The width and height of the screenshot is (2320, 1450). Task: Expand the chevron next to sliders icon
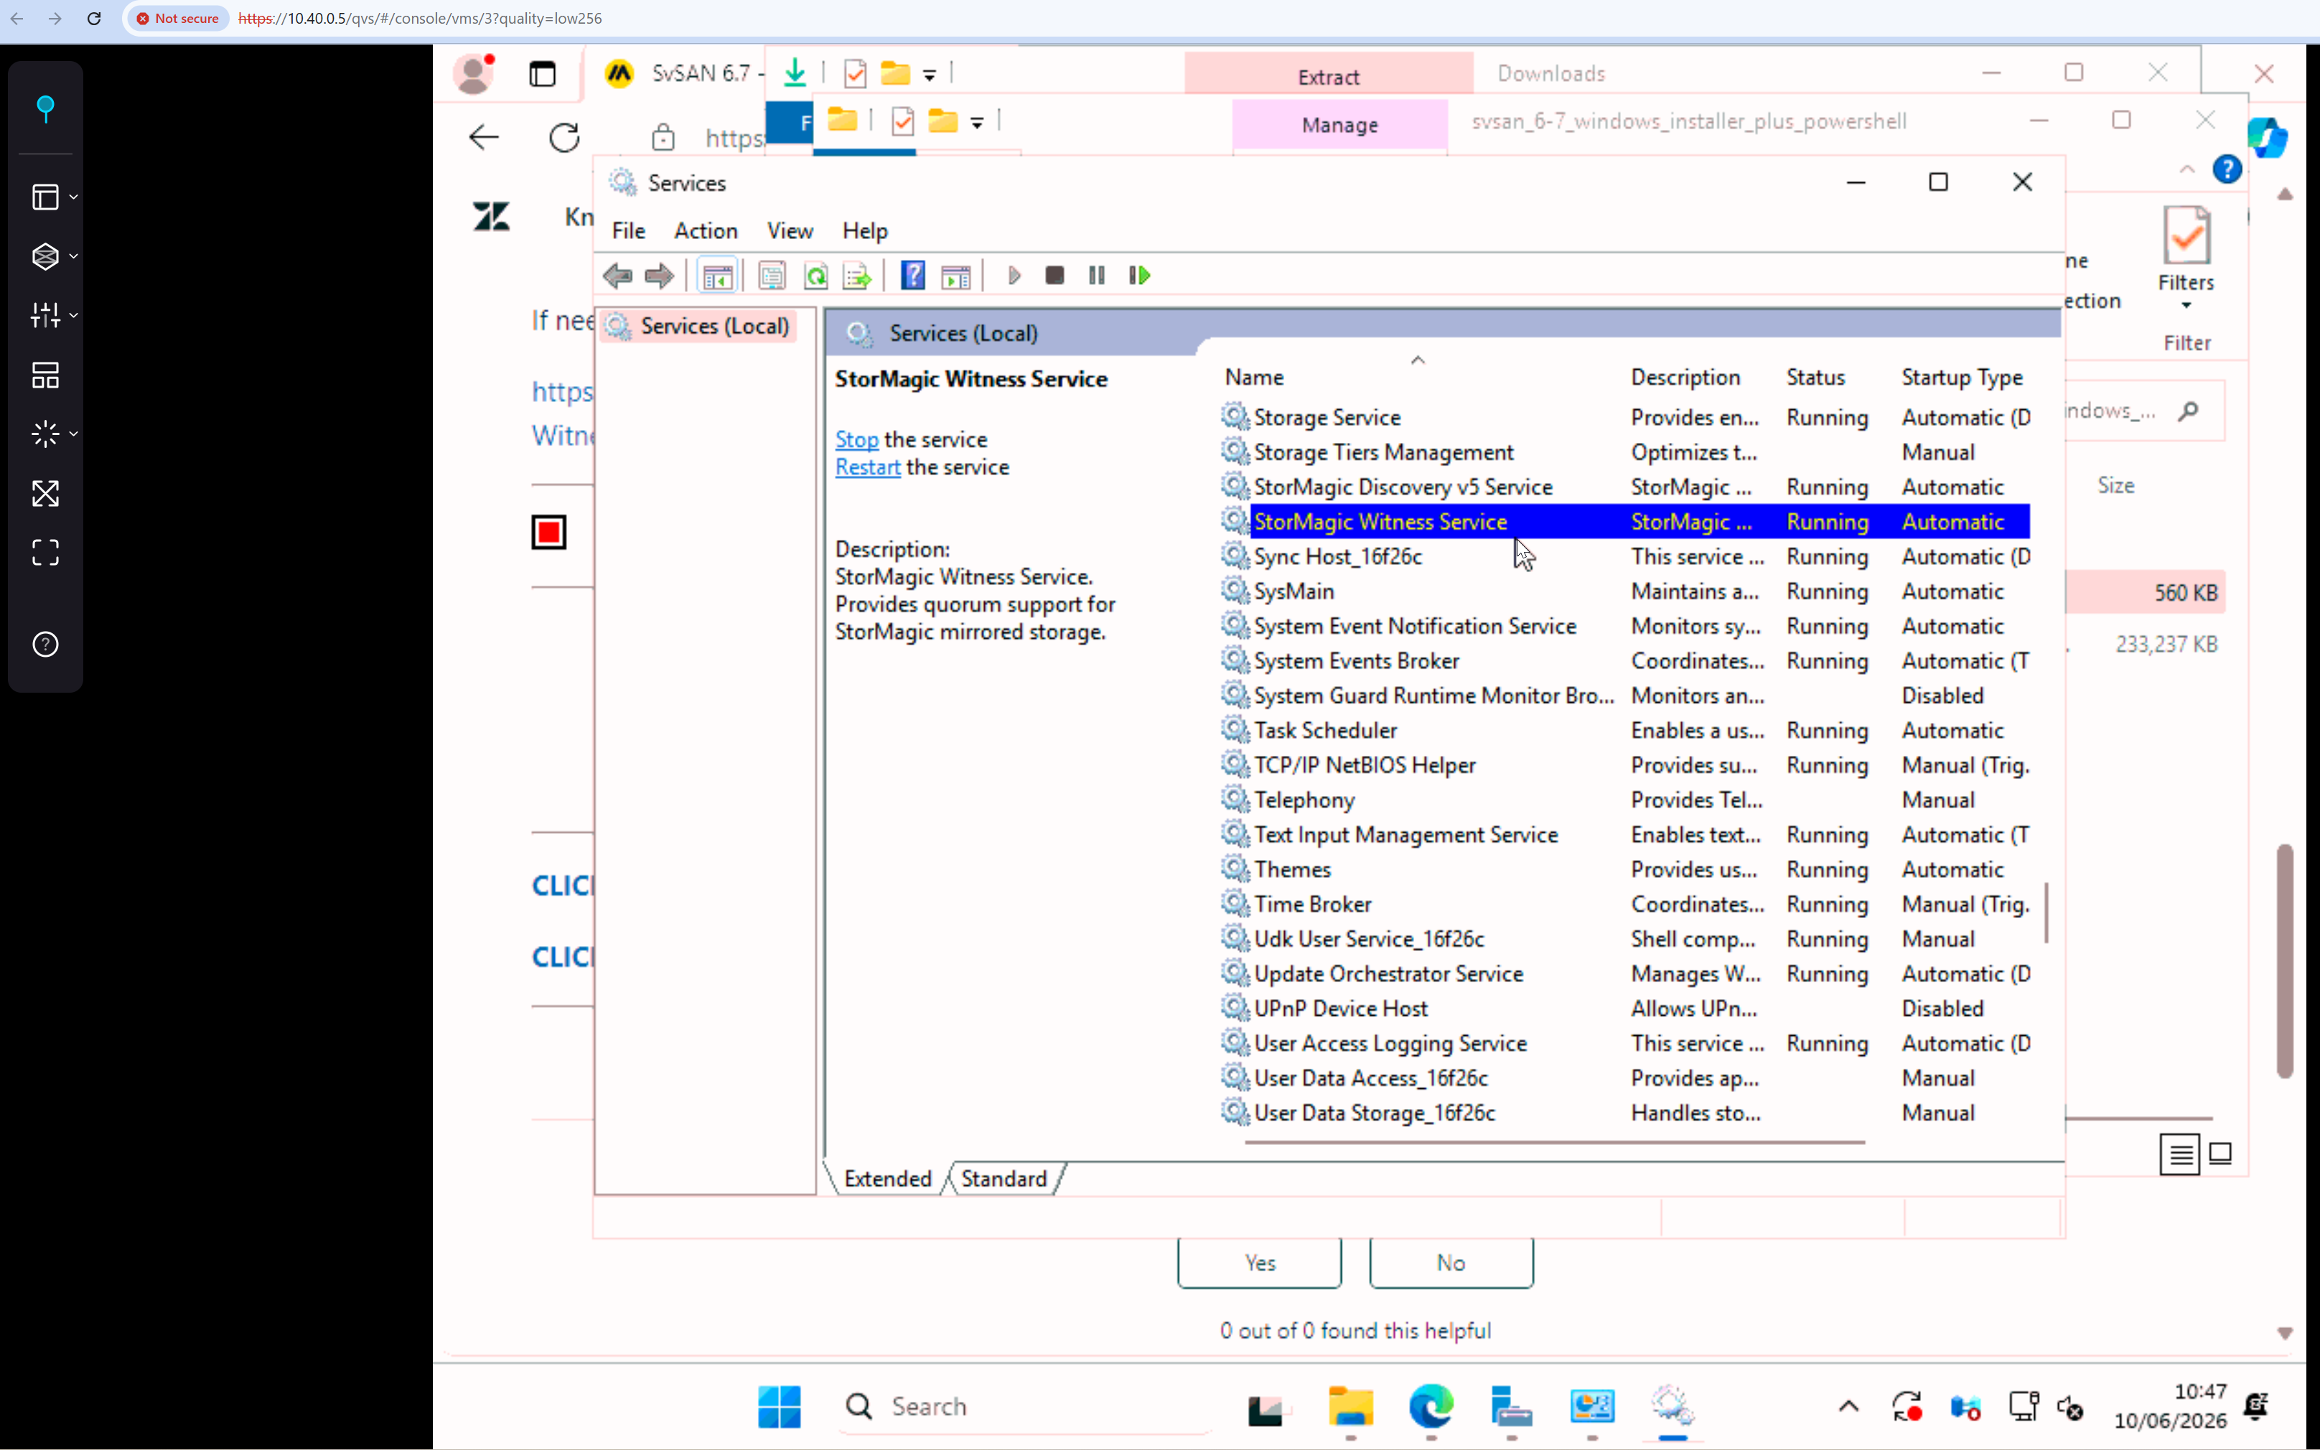pos(74,316)
